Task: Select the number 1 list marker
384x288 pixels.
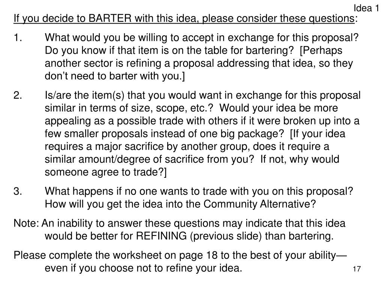Action: pyautogui.click(x=18, y=37)
